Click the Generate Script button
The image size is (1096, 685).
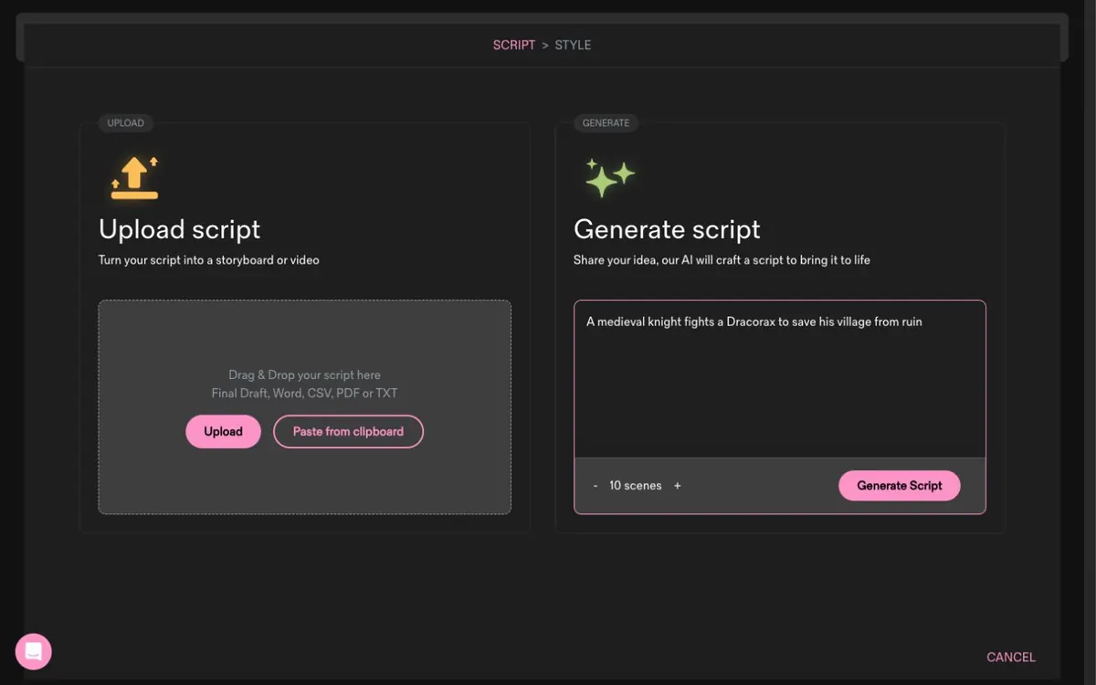(899, 486)
